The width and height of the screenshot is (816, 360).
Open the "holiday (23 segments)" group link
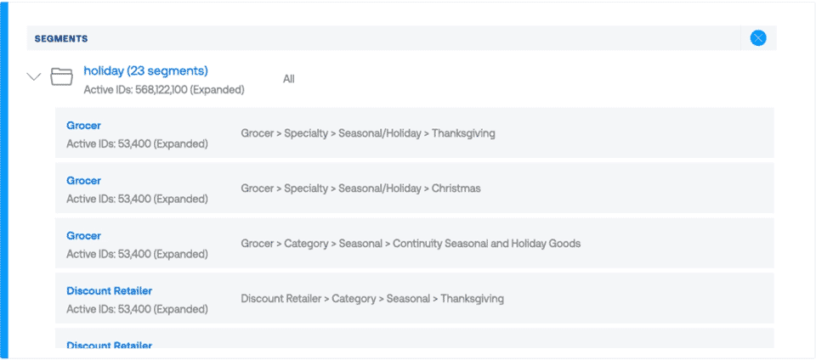(145, 70)
